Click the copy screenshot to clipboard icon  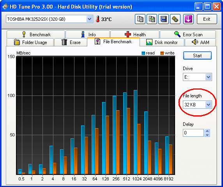pos(152,19)
